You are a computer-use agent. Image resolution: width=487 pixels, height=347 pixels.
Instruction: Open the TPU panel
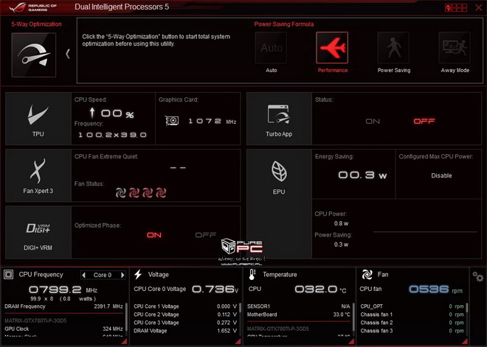(38, 119)
